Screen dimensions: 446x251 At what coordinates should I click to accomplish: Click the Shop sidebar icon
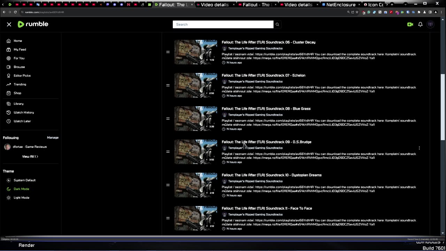(x=9, y=93)
